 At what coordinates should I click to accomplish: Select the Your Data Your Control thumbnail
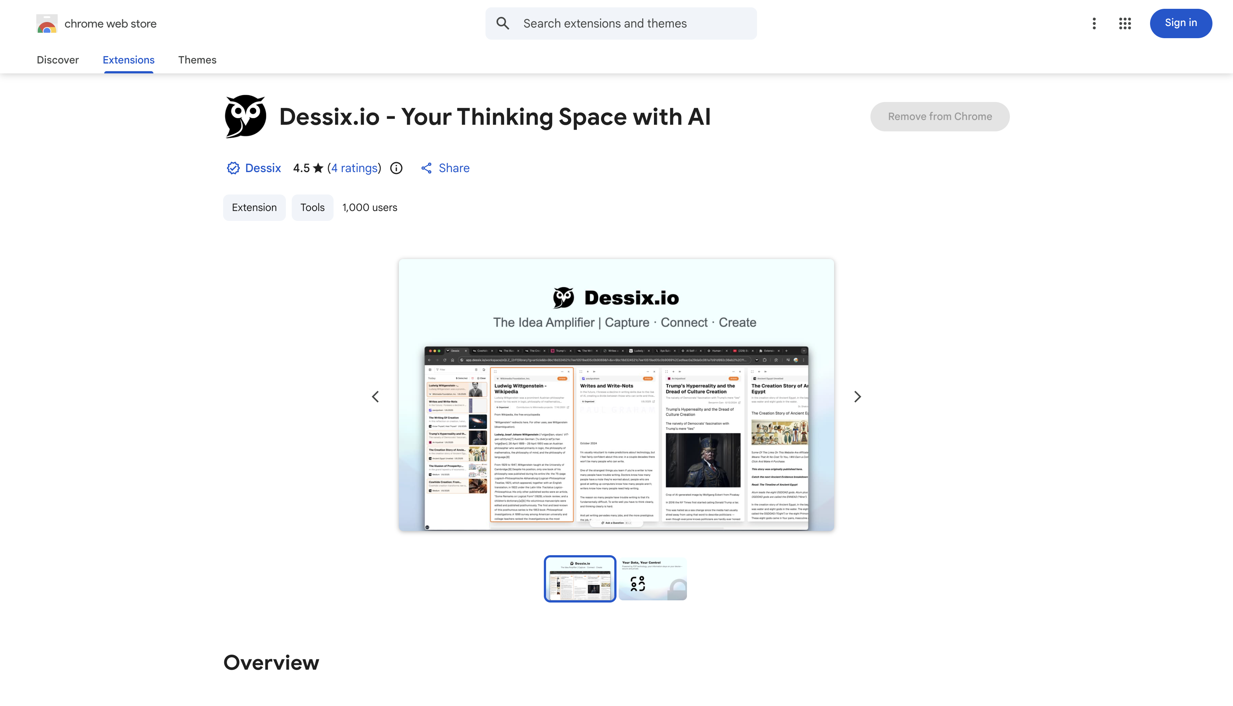(652, 578)
